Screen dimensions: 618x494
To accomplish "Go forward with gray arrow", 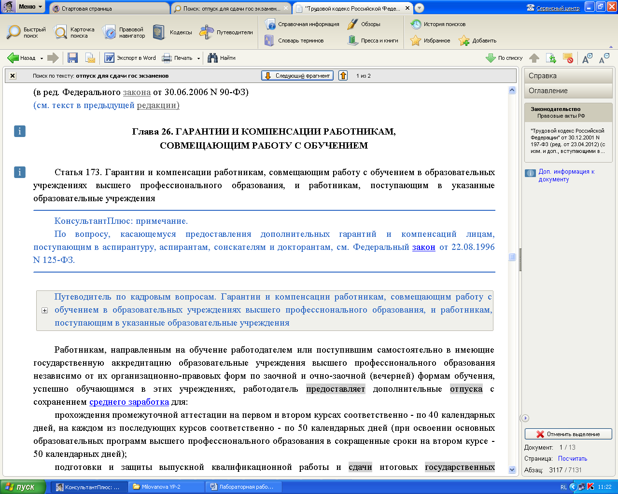I will click(53, 58).
